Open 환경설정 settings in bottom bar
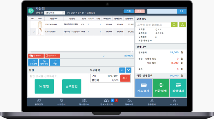The width and height of the screenshot is (214, 119). click(x=39, y=102)
